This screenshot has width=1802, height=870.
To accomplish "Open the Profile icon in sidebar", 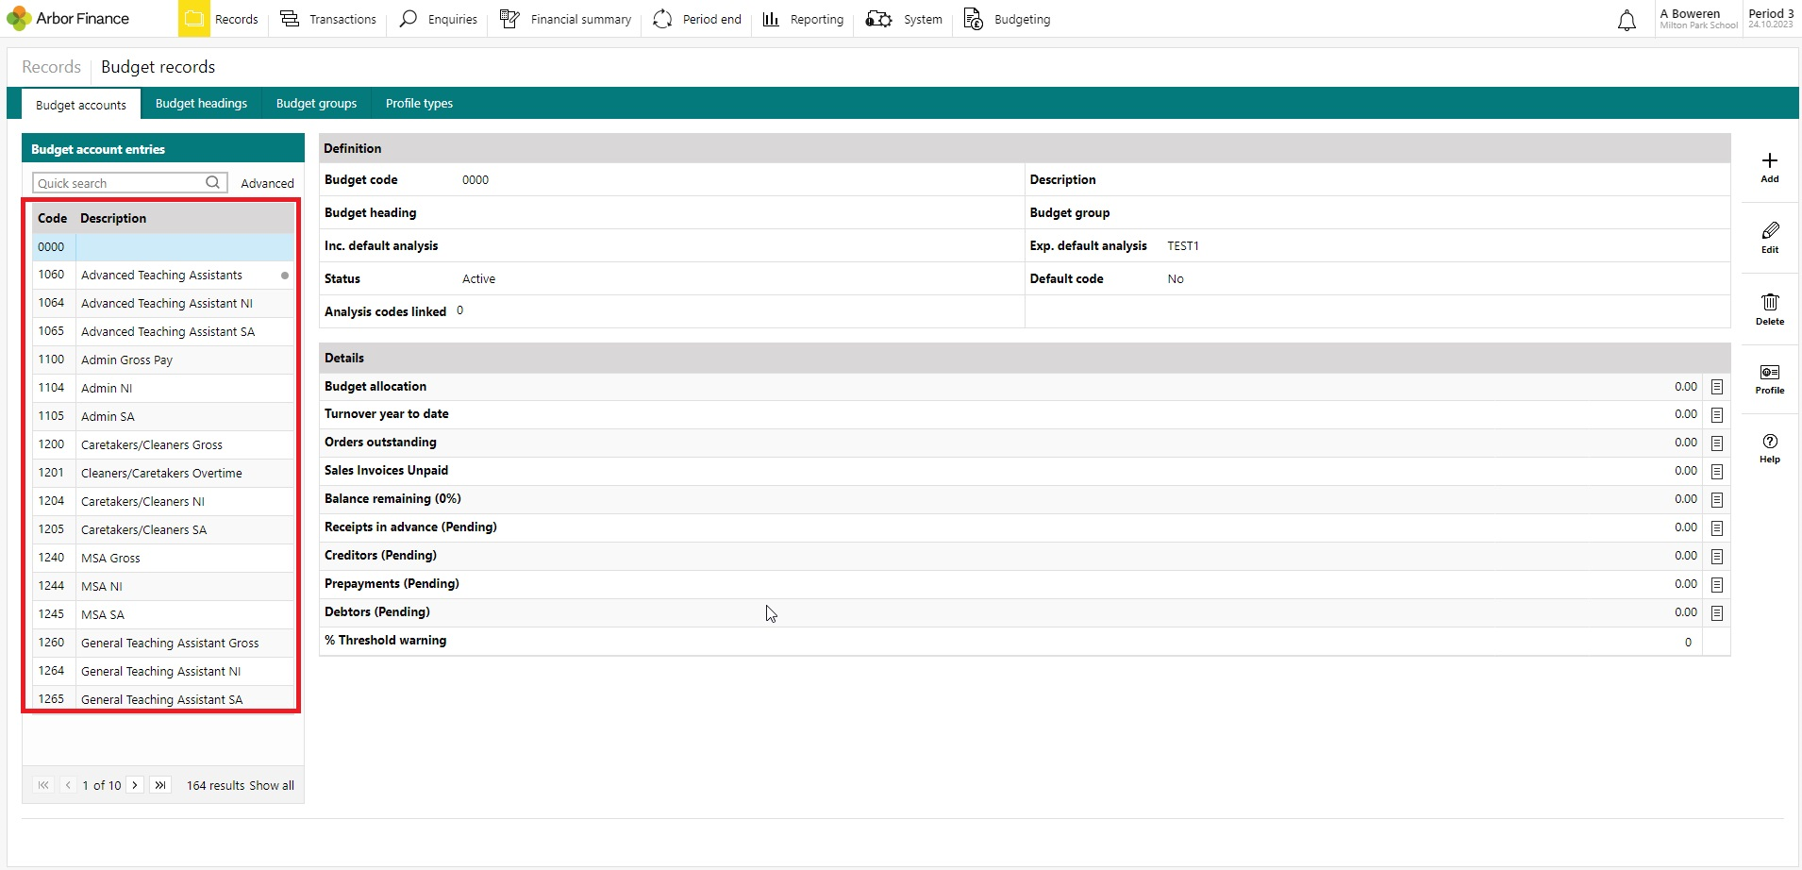I will 1770,372.
